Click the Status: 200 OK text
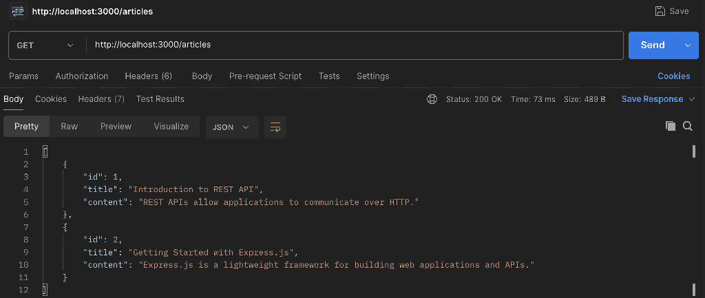705x298 pixels. pyautogui.click(x=474, y=99)
